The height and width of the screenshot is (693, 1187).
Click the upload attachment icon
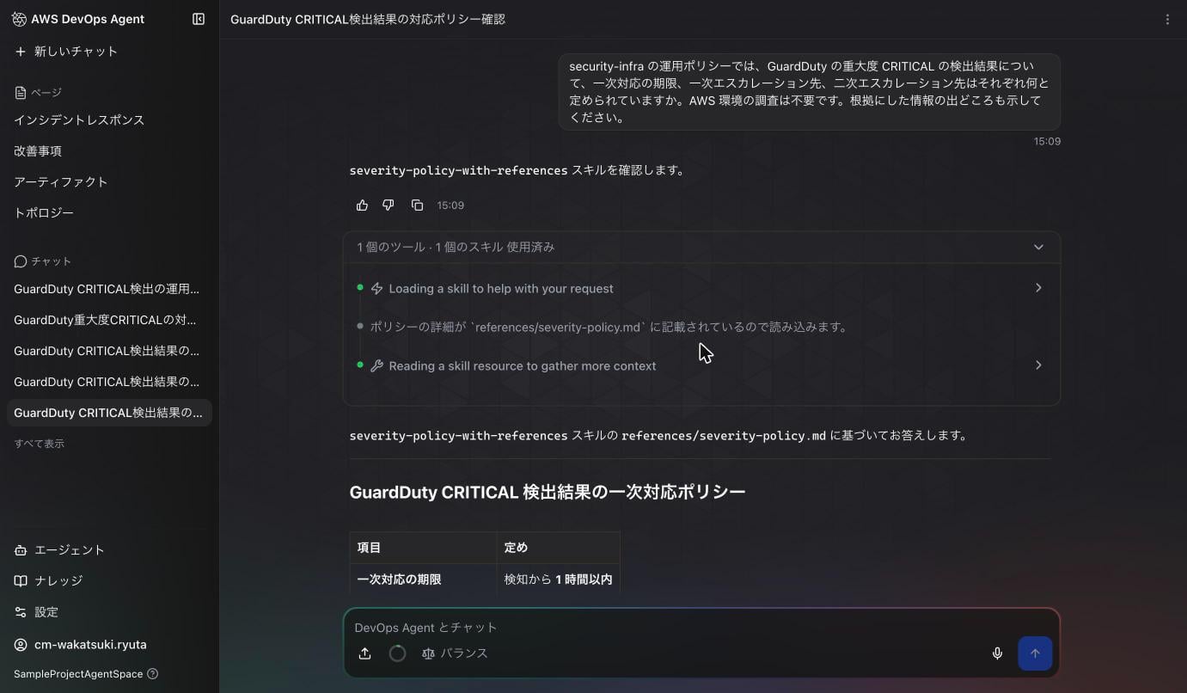(364, 653)
